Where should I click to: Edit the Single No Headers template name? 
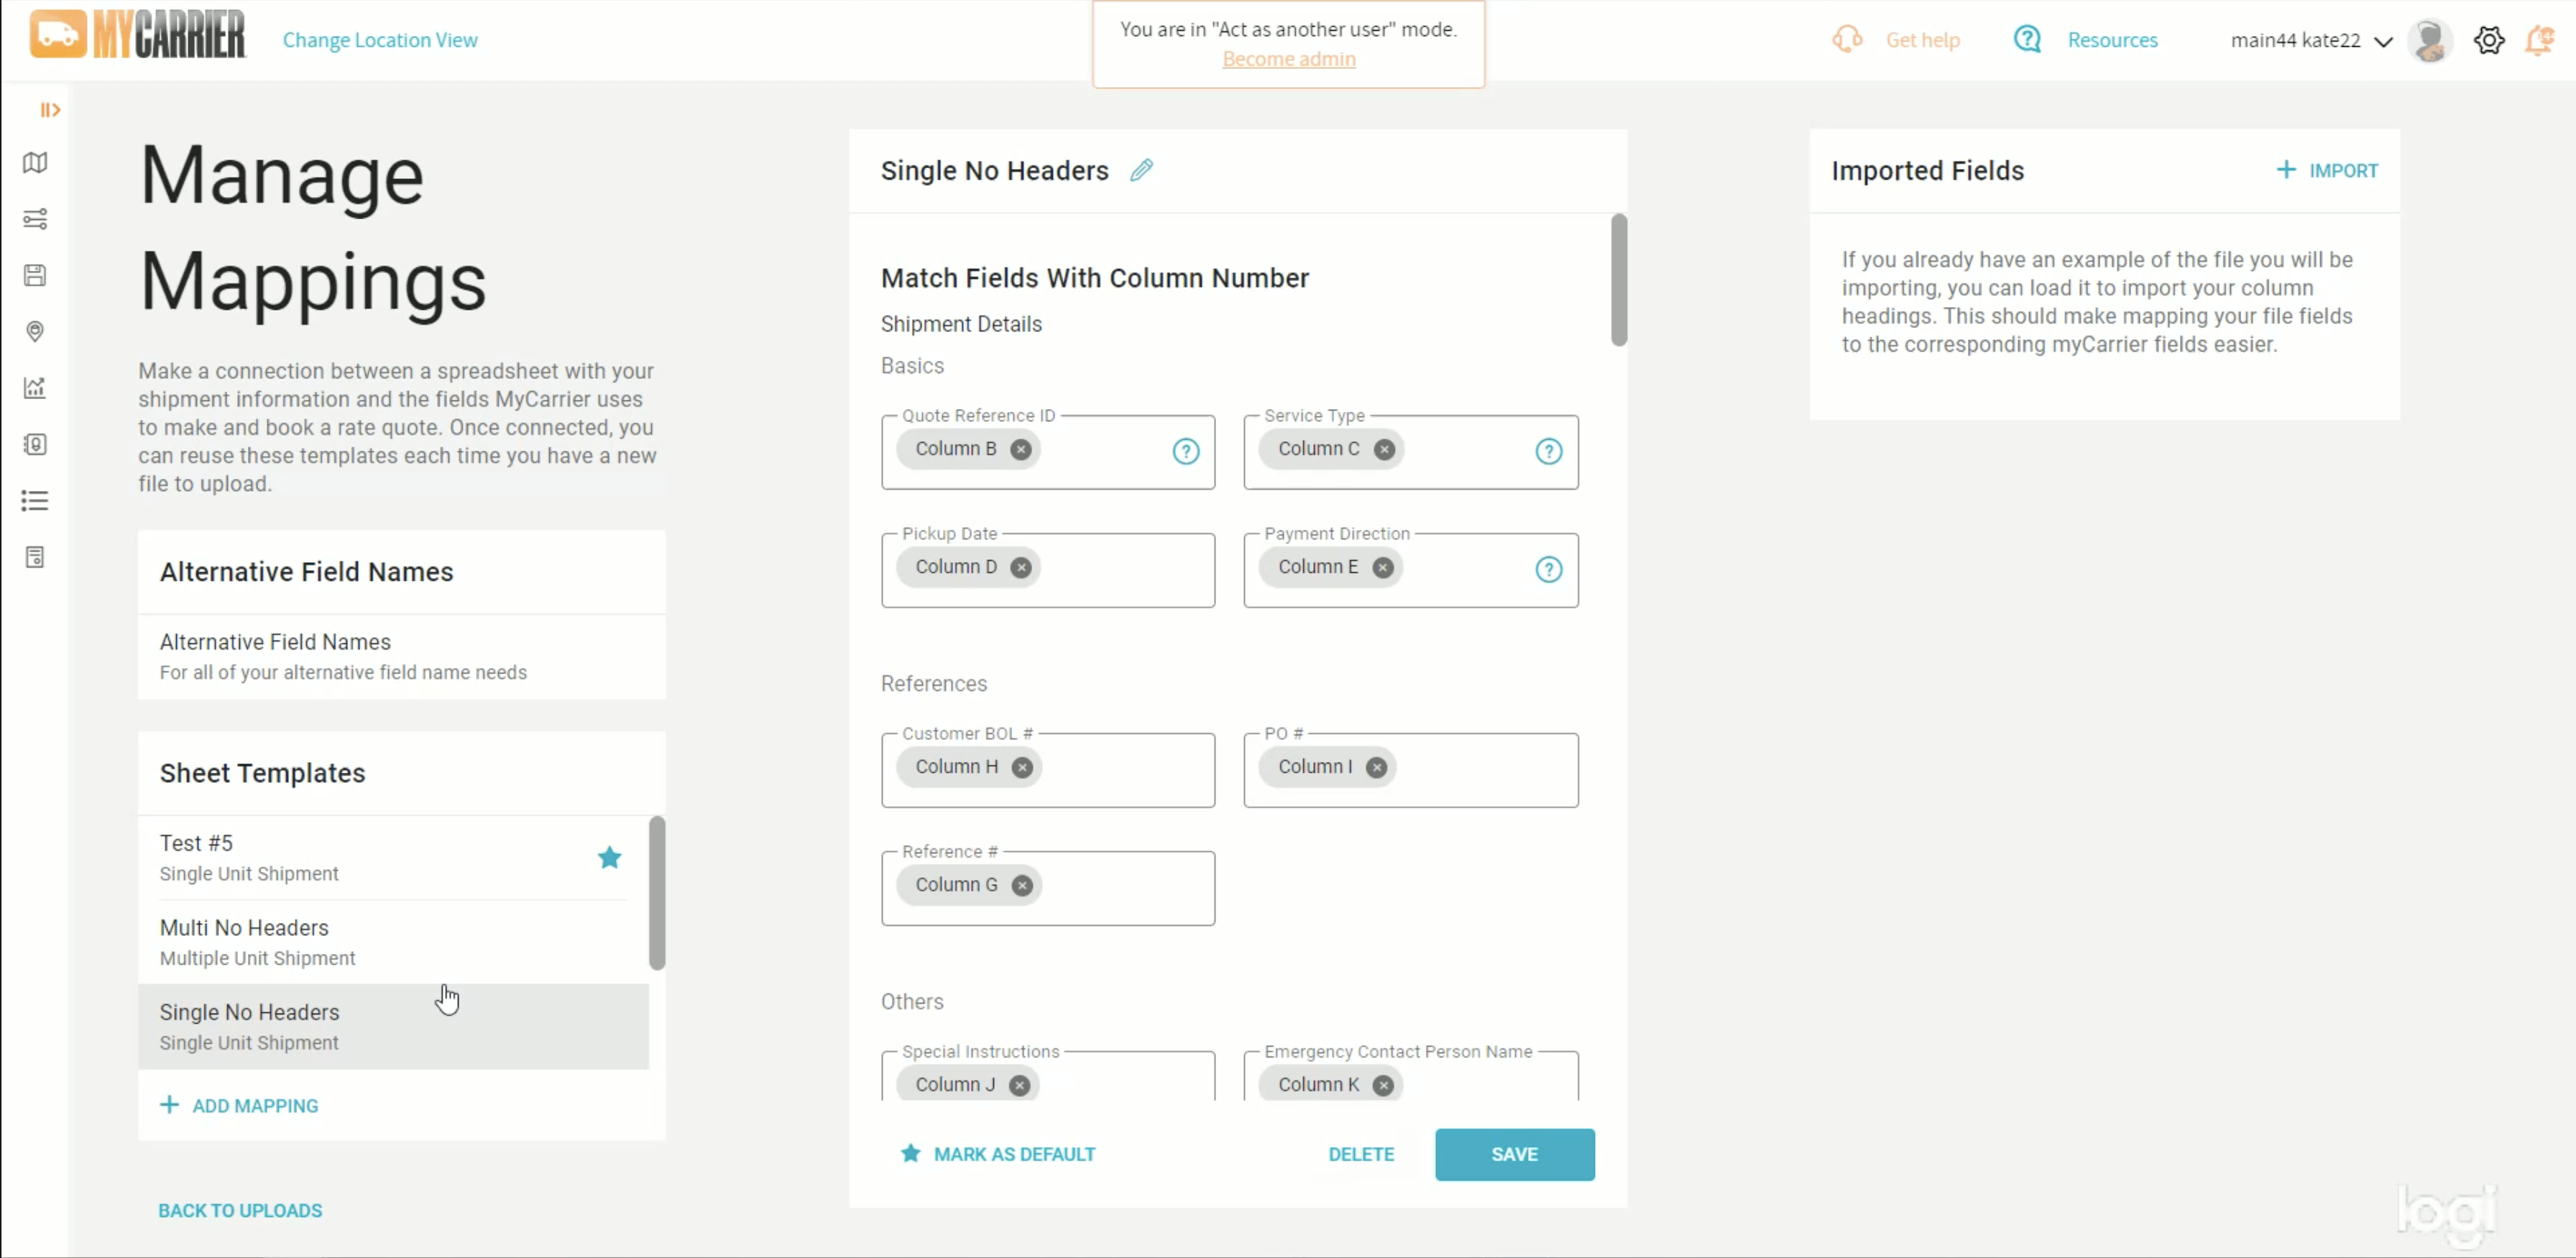click(1141, 170)
